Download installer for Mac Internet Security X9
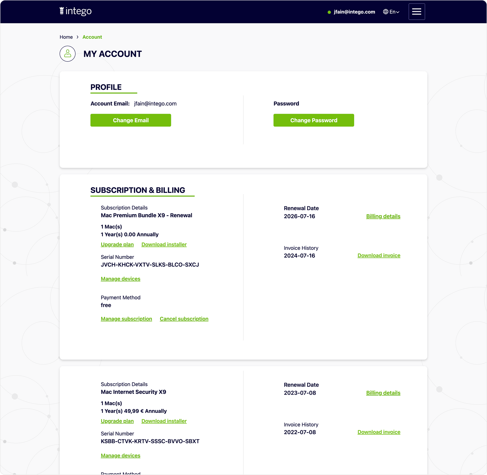487x475 pixels. pyautogui.click(x=164, y=421)
